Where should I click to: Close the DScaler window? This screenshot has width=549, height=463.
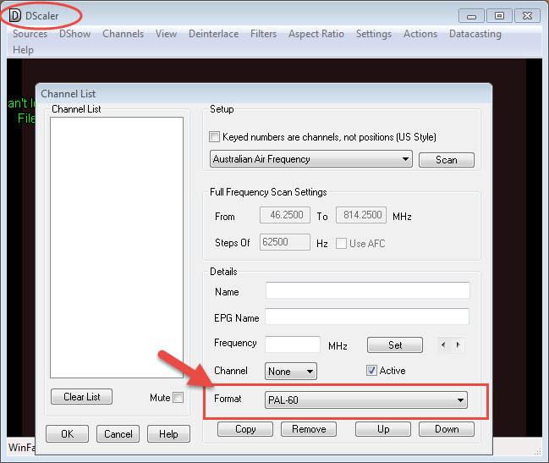click(527, 16)
